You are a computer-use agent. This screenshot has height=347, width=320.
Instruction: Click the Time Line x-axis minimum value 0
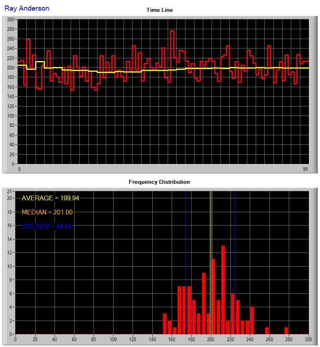(x=19, y=169)
